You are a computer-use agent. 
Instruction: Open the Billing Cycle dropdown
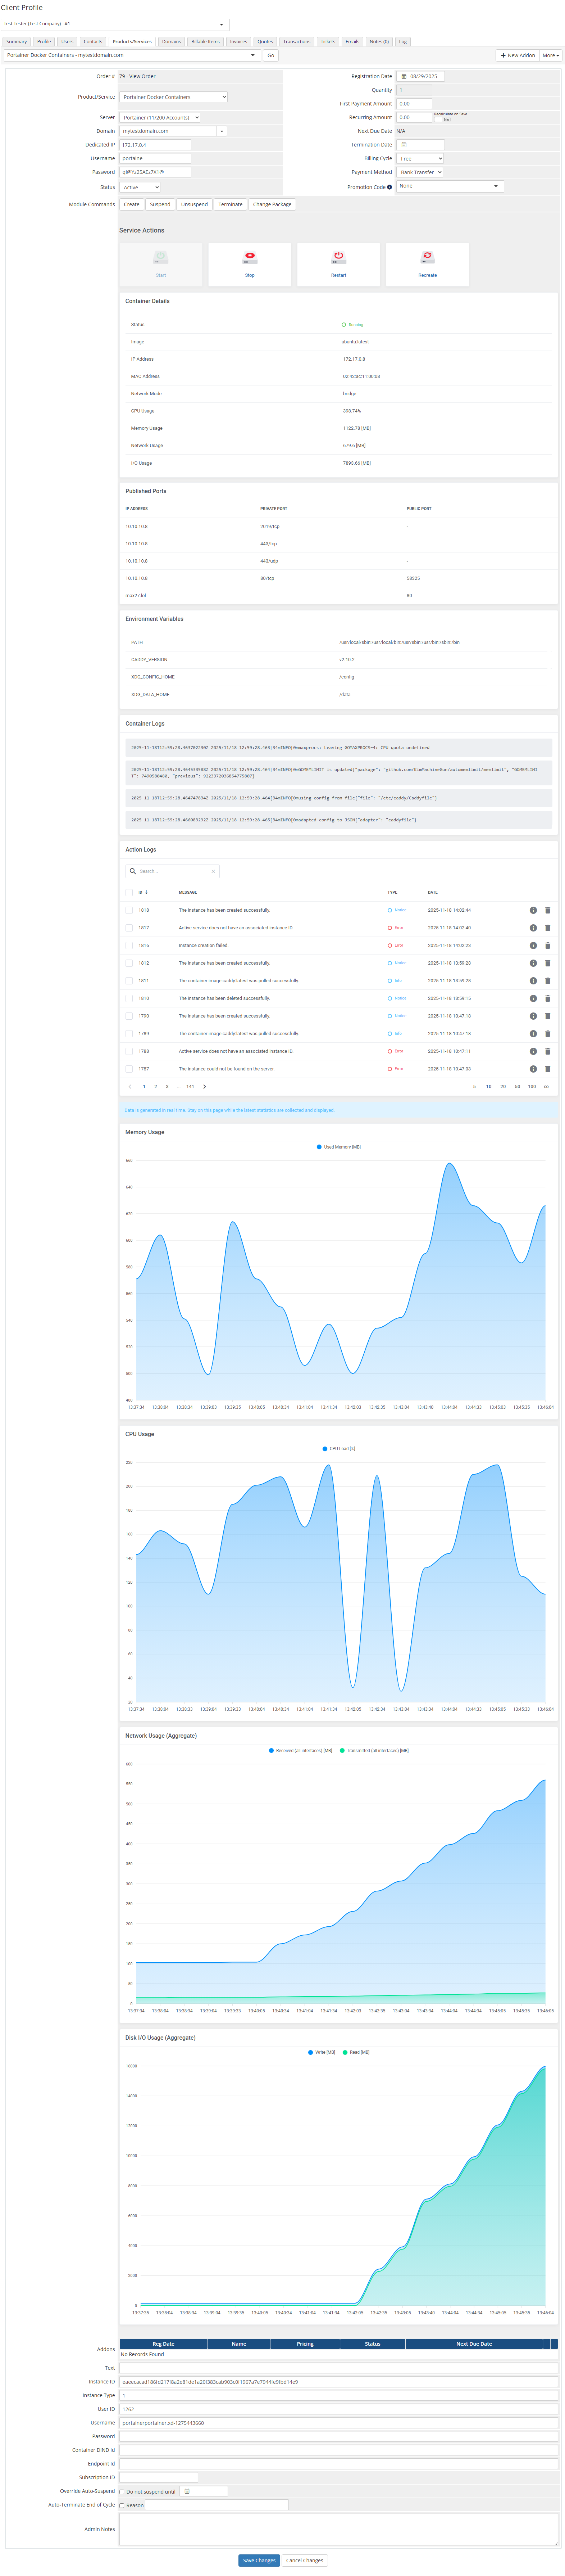click(420, 158)
